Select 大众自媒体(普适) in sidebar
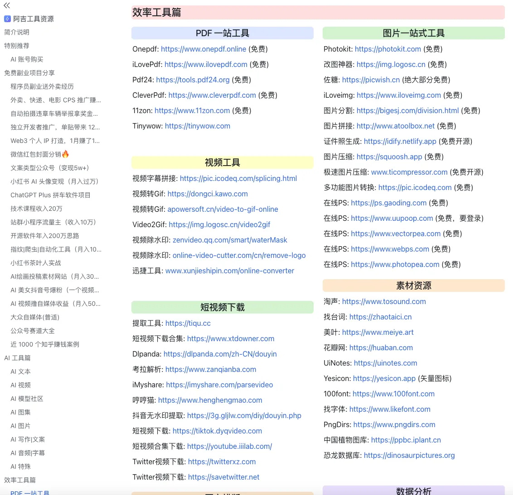 (x=35, y=317)
